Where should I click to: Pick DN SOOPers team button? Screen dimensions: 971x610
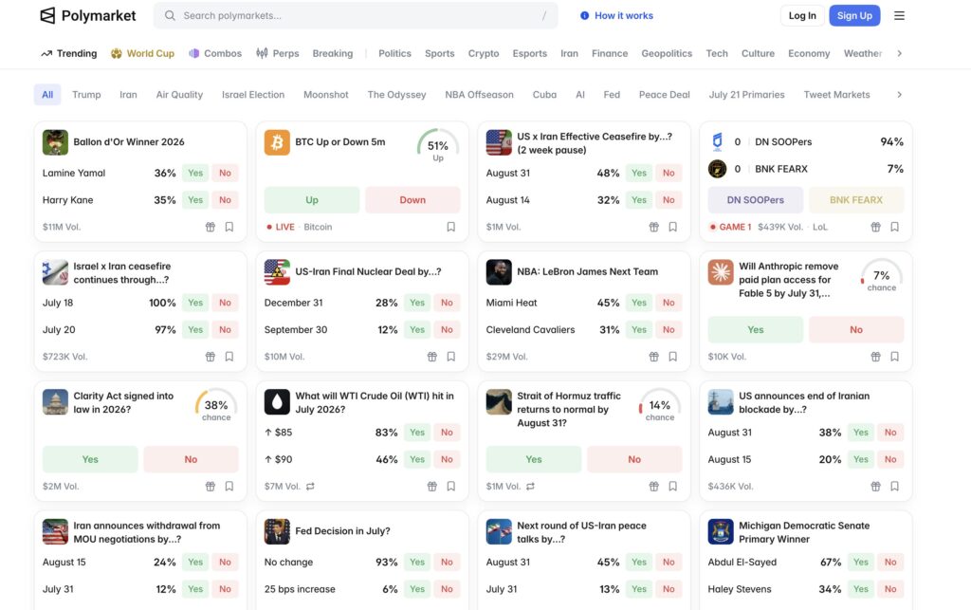point(756,200)
